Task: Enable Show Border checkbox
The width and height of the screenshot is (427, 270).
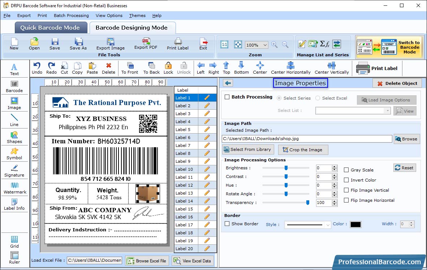Action: pos(227,224)
